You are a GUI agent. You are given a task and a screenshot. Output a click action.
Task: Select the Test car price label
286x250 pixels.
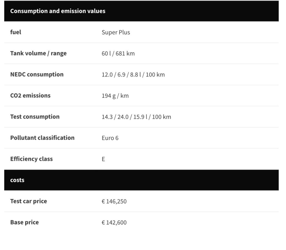click(29, 201)
